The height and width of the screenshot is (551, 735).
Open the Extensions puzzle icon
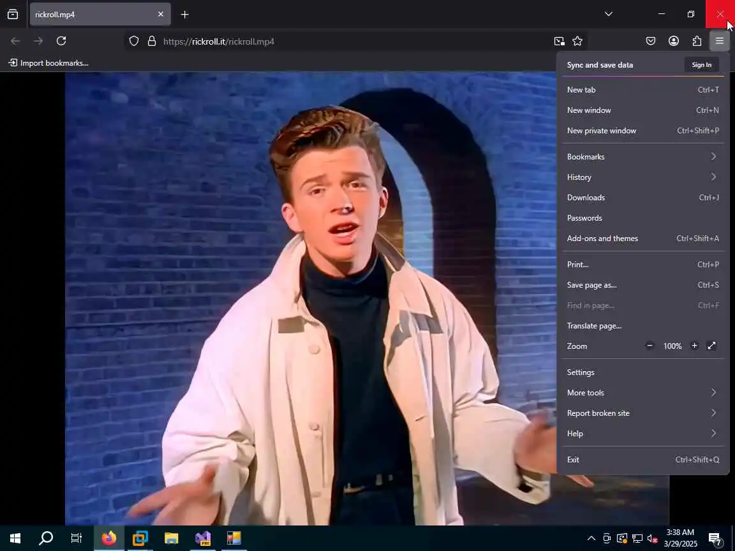click(697, 41)
